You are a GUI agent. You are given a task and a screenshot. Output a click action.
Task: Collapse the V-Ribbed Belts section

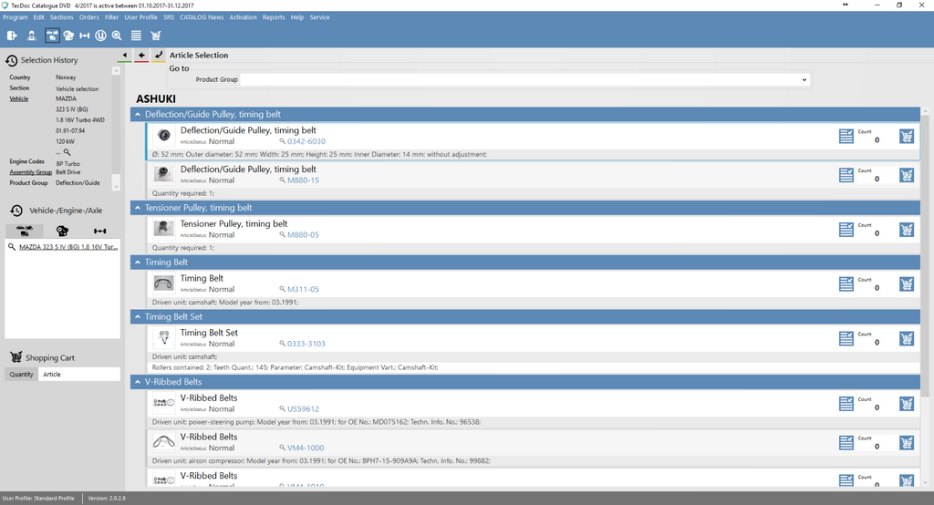point(138,382)
